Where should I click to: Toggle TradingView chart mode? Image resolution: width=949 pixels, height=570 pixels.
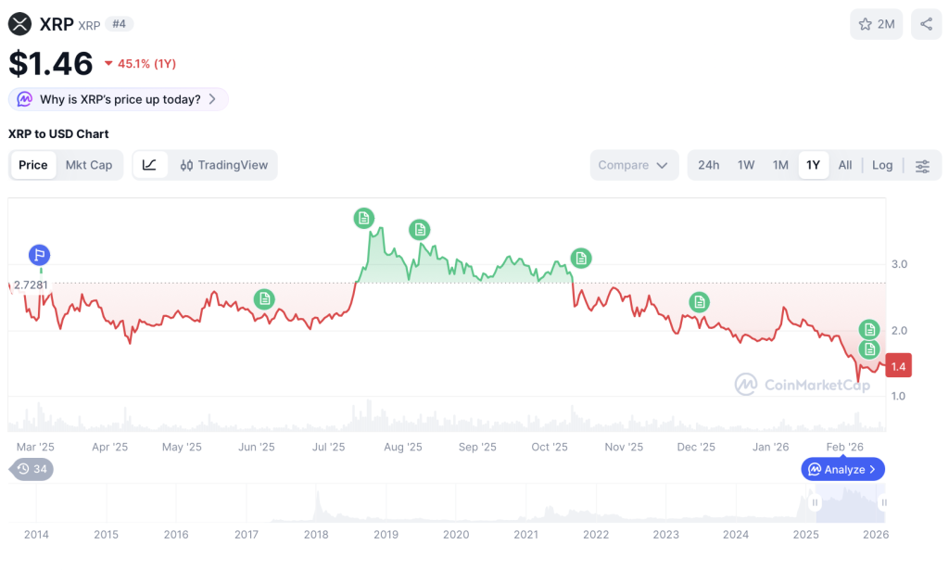click(224, 165)
